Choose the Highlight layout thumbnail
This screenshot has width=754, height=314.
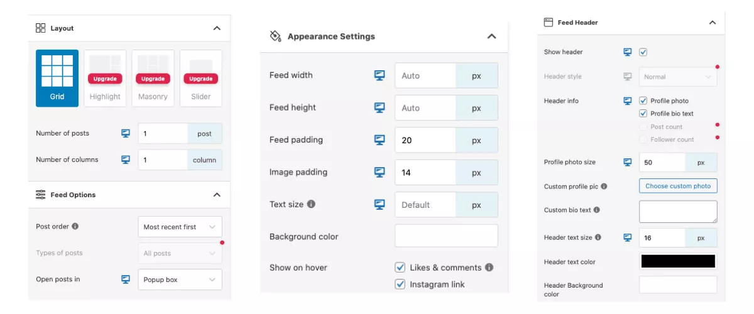pos(105,78)
